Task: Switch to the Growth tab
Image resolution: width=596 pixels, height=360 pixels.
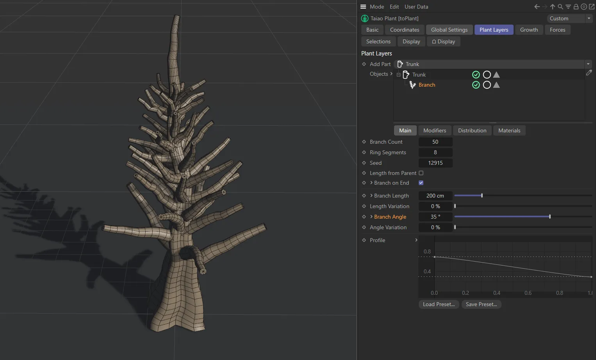Action: [x=529, y=30]
